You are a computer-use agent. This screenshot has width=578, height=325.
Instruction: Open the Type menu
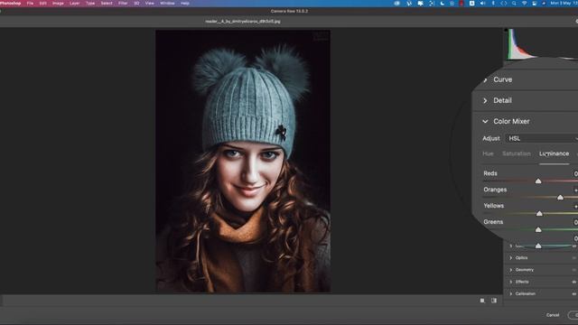pos(90,4)
